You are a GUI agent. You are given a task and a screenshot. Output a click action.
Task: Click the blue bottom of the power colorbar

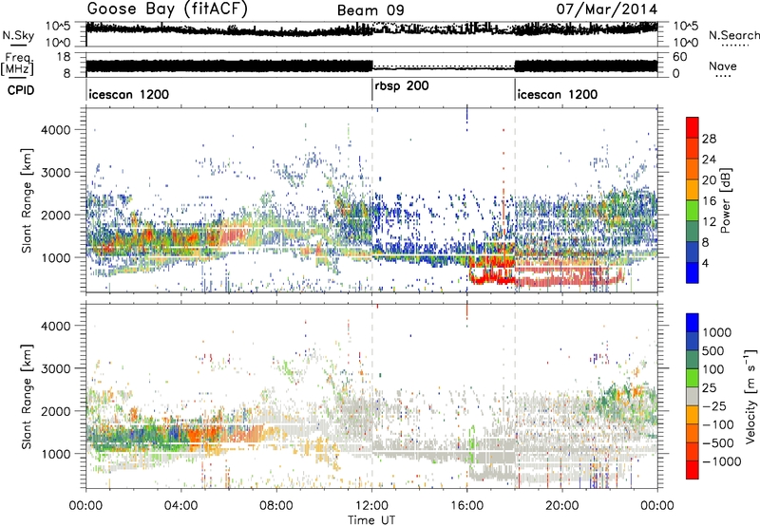point(693,272)
